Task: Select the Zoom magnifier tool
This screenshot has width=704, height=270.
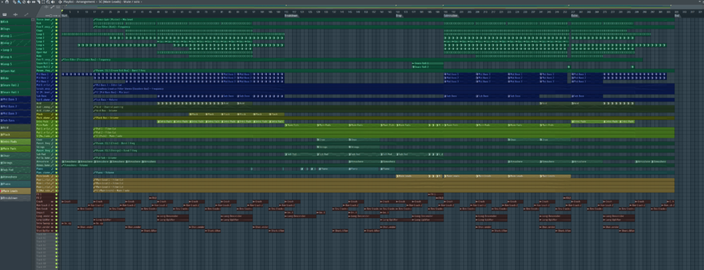Action: [x=47, y=2]
